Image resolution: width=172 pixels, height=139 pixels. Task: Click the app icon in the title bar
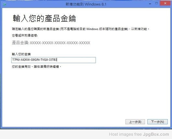tap(4, 4)
